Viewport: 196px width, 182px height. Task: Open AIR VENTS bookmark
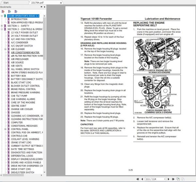[17, 66]
